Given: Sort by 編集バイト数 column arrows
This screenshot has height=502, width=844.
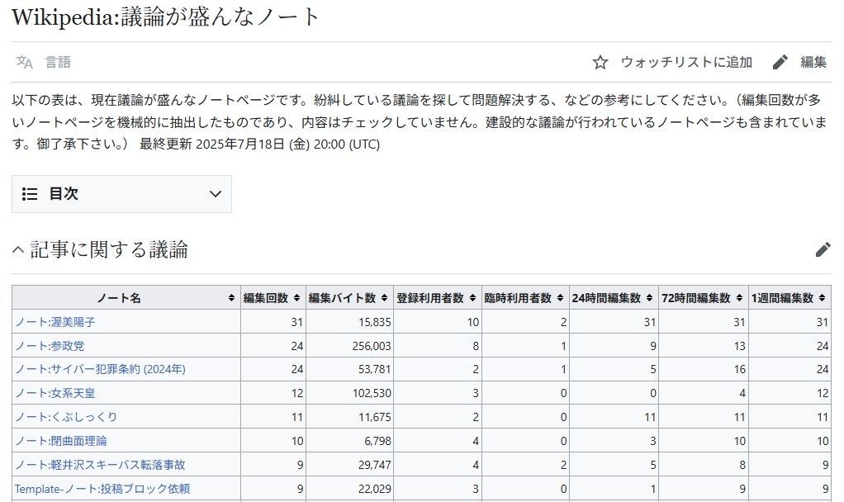Looking at the screenshot, I should click(384, 298).
